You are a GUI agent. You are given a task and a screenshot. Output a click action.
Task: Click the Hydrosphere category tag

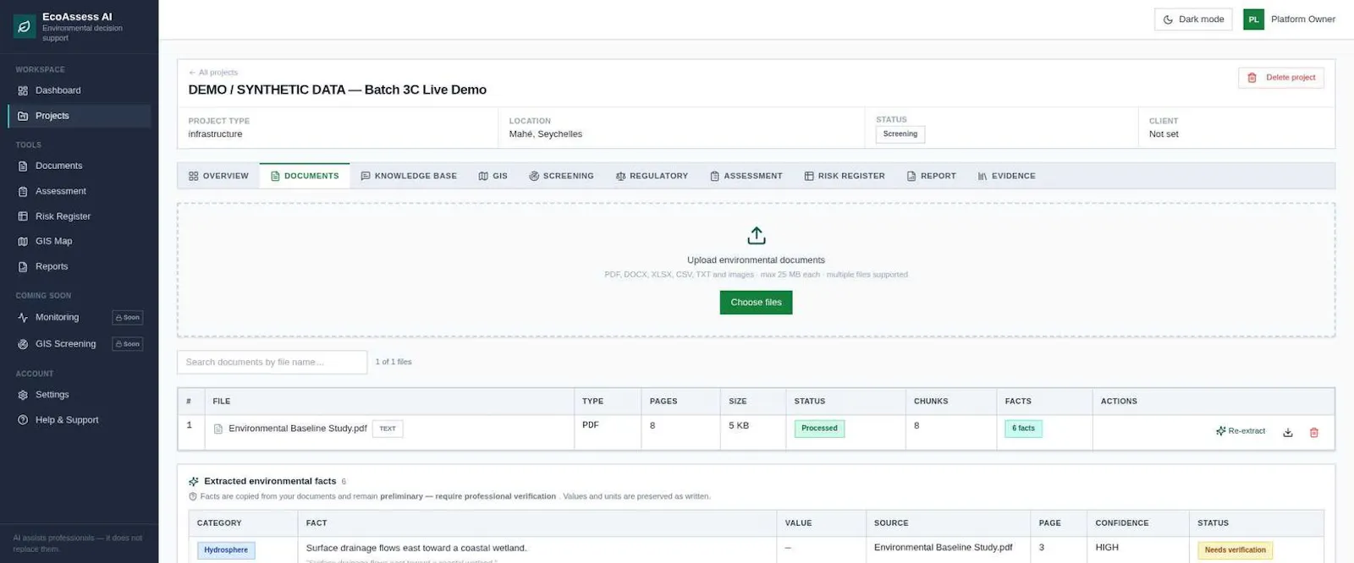pyautogui.click(x=226, y=550)
